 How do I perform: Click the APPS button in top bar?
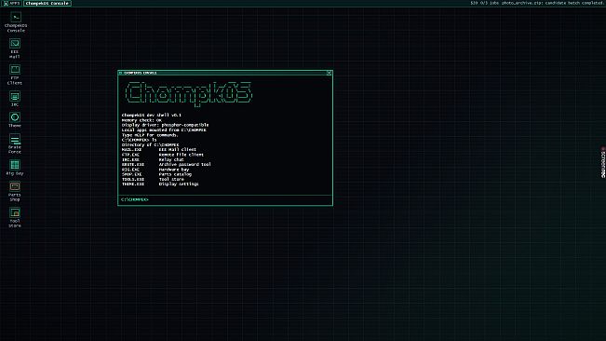click(11, 3)
